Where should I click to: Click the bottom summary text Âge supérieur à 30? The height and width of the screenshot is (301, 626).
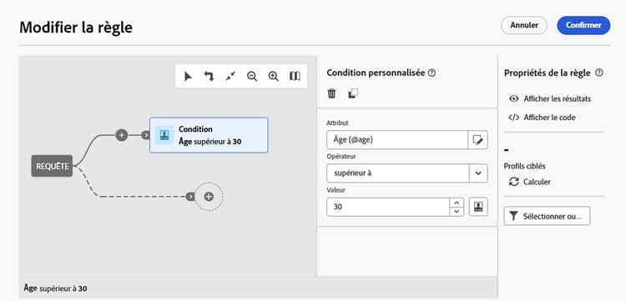click(55, 288)
